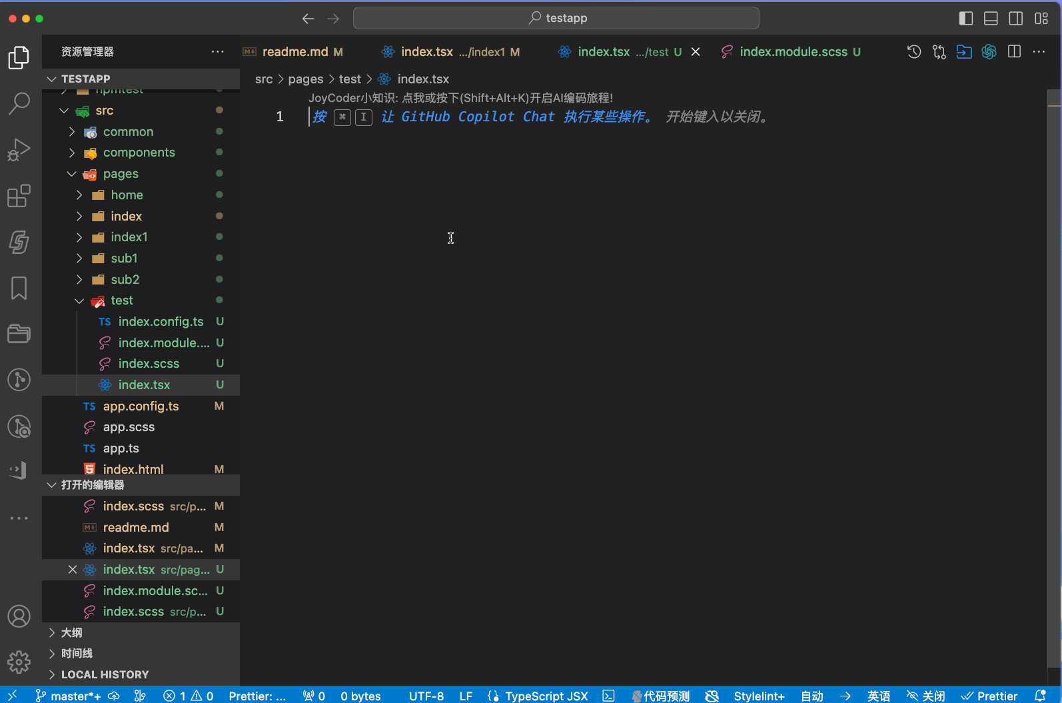Show additional views ellipsis in activity bar
This screenshot has width=1062, height=703.
point(19,518)
